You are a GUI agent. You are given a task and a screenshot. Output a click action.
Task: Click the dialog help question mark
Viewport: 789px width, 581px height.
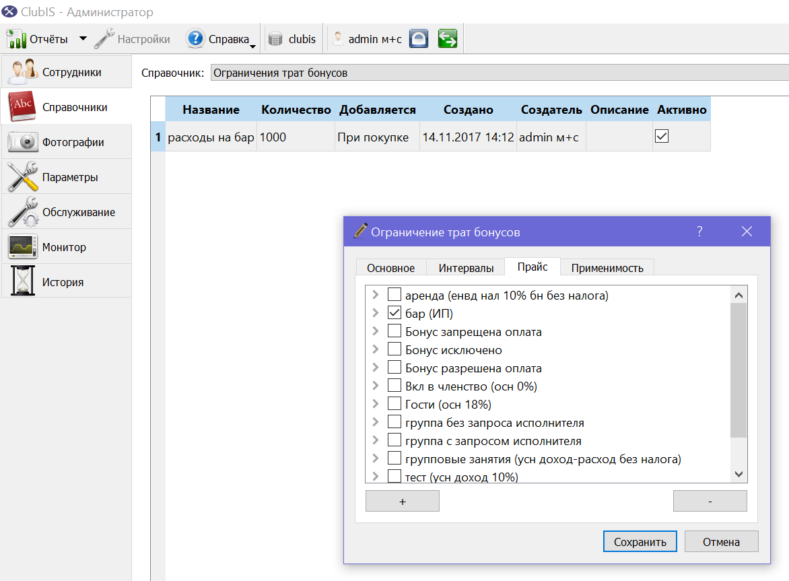699,232
